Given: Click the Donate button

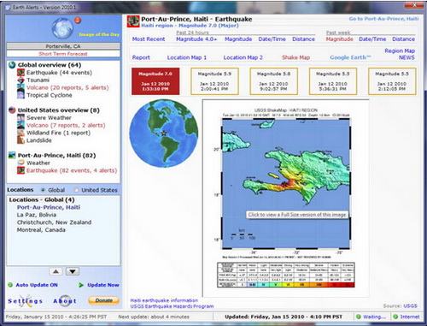Looking at the screenshot, I should coord(103,300).
